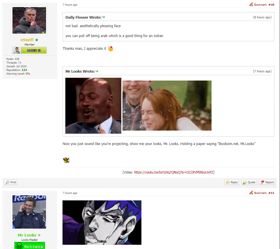Click the cowboy smiley emoji
Screen dimensions: 280x249
pos(66,160)
